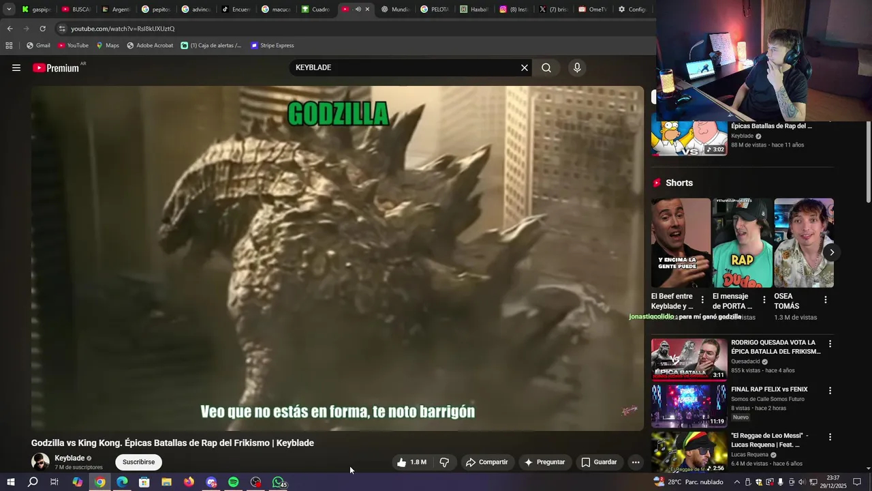Open the Stripe Express bookmark
872x491 pixels.
(x=272, y=46)
